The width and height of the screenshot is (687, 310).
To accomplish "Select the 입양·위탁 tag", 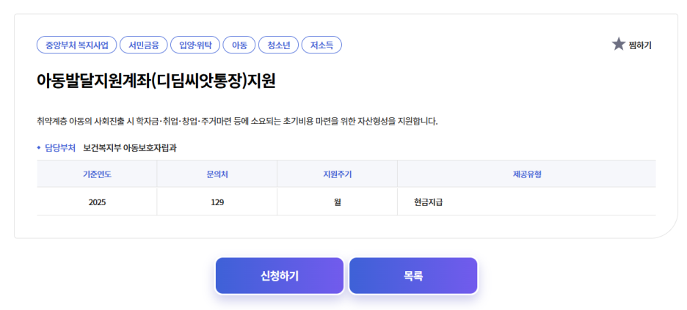I will pos(195,45).
